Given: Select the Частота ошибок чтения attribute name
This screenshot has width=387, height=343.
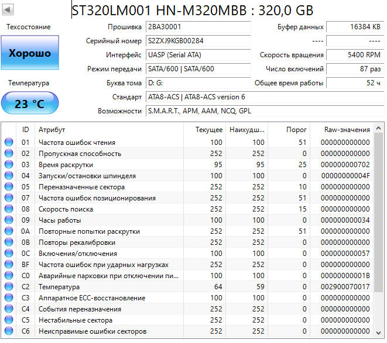Looking at the screenshot, I should point(77,143).
